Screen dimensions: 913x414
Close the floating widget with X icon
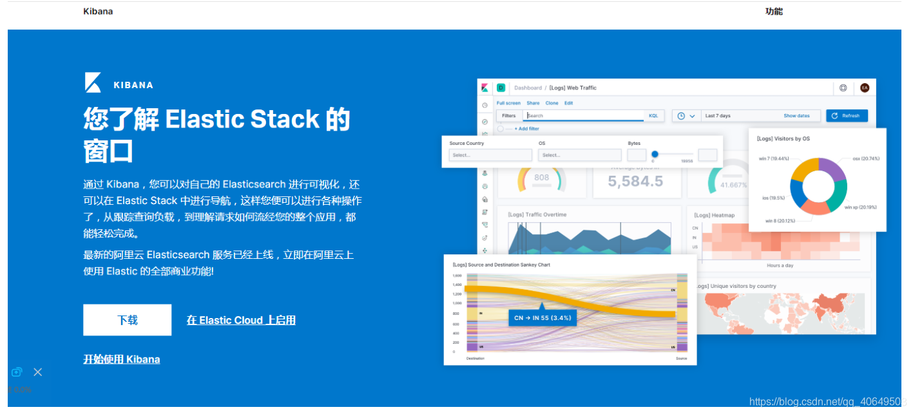click(38, 372)
